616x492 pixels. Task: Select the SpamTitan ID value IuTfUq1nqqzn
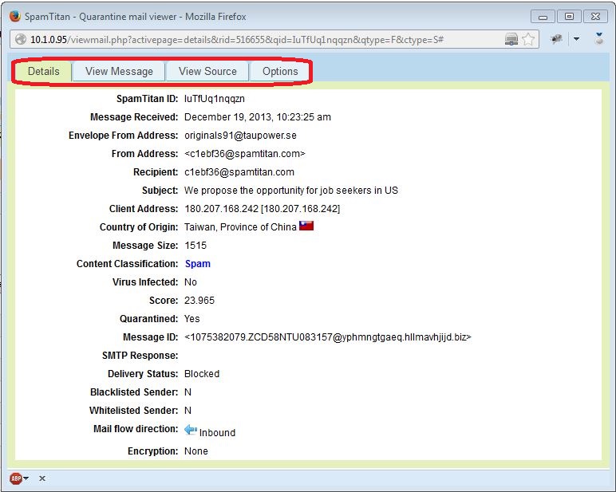(x=215, y=99)
